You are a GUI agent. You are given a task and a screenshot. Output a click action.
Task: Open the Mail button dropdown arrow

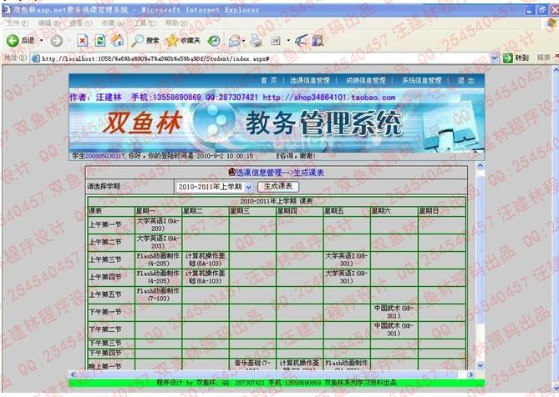(x=244, y=41)
